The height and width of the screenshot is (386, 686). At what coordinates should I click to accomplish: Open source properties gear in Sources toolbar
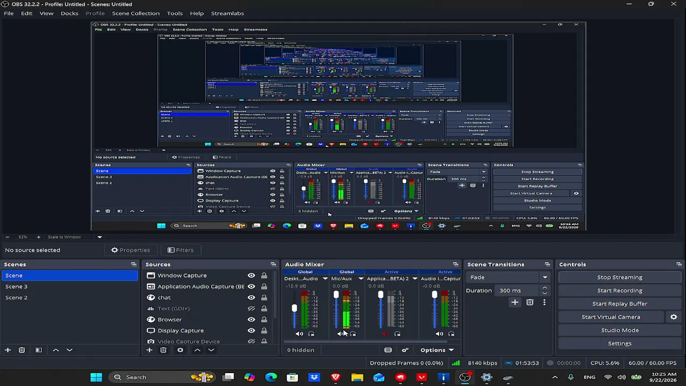180,350
